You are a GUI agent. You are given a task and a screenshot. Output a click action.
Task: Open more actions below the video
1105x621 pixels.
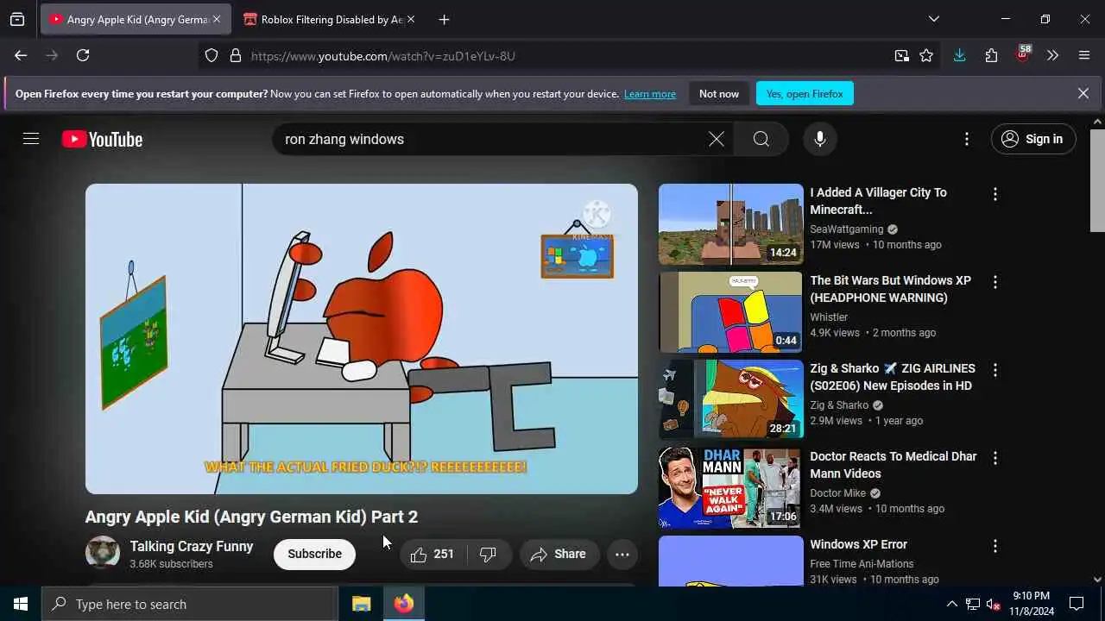[x=622, y=555]
